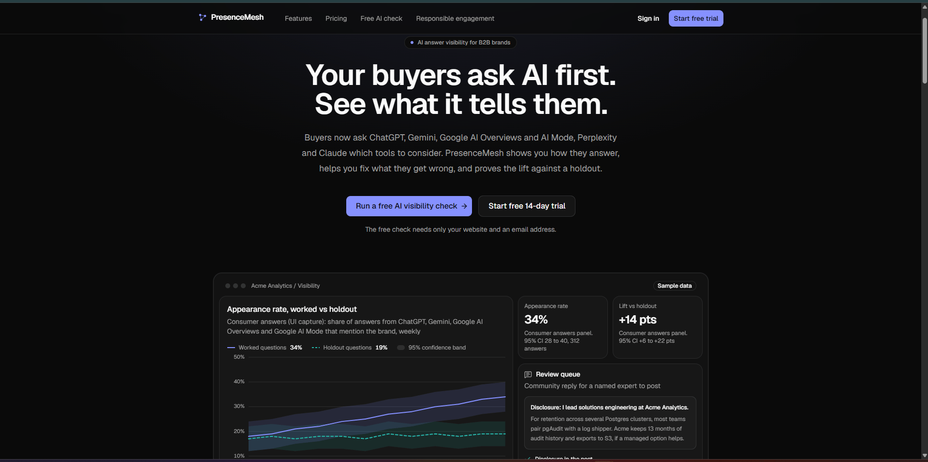The image size is (928, 462).
Task: Click the Start free trial header button
Action: [x=696, y=18]
